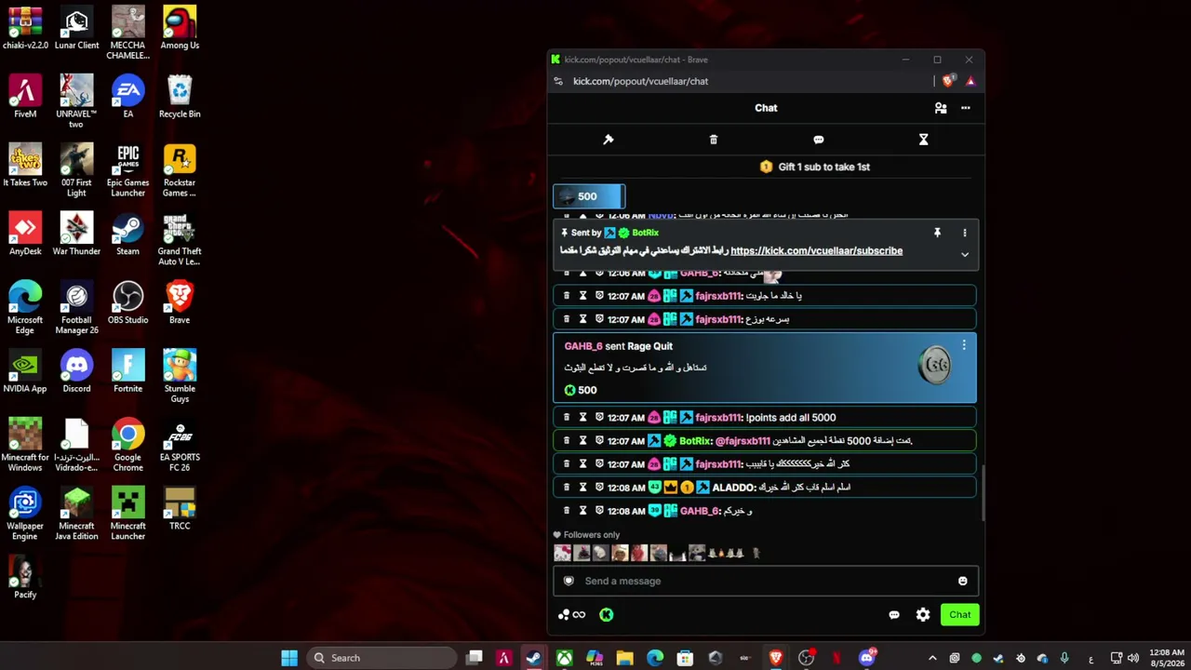
Task: Open the chat header three-dot menu
Action: coord(966,108)
